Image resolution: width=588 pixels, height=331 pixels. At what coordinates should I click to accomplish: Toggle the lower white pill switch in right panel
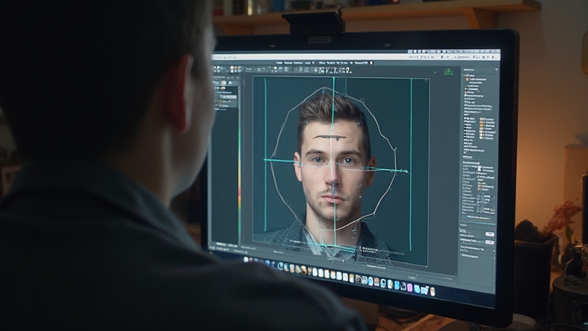point(489,243)
